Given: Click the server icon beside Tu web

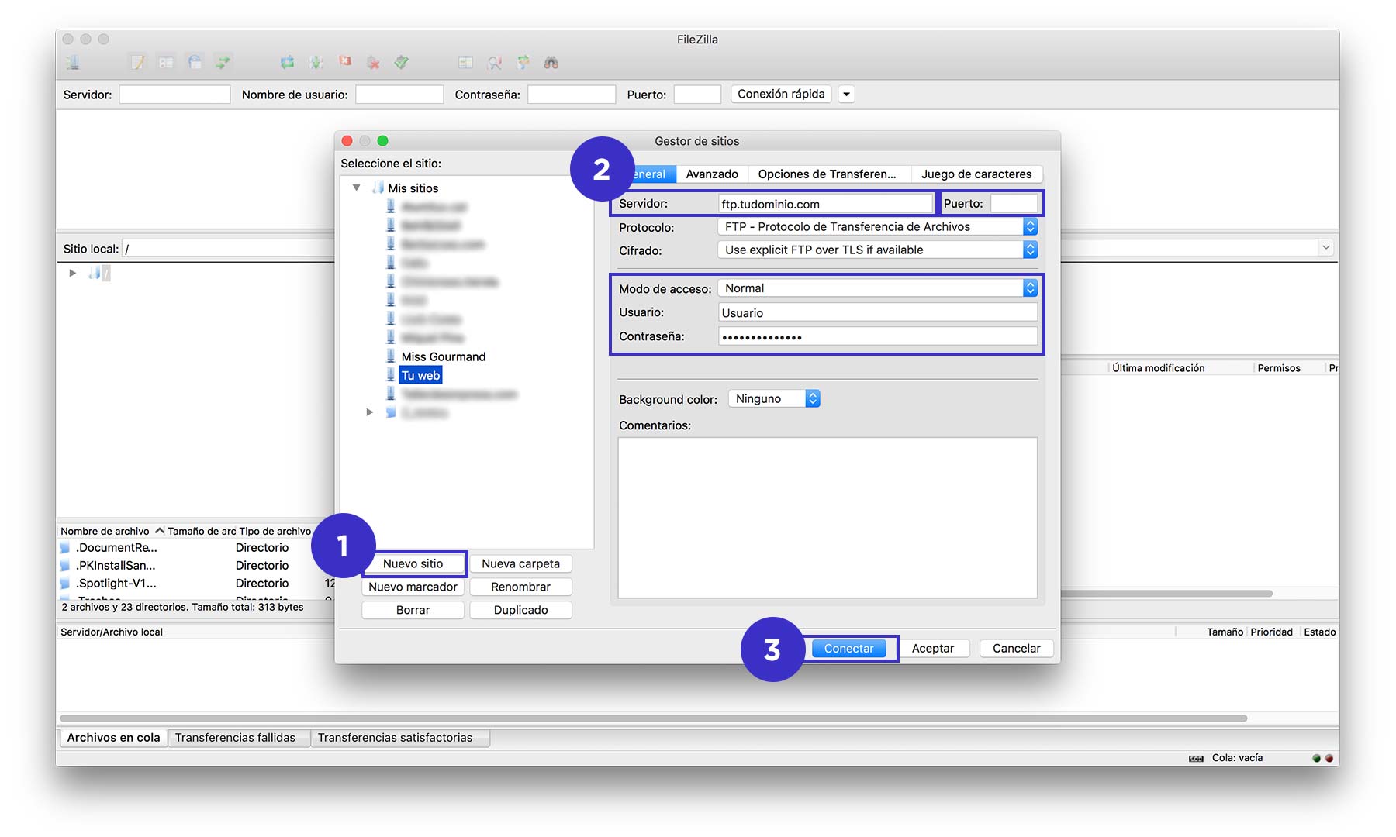Looking at the screenshot, I should click(x=391, y=375).
